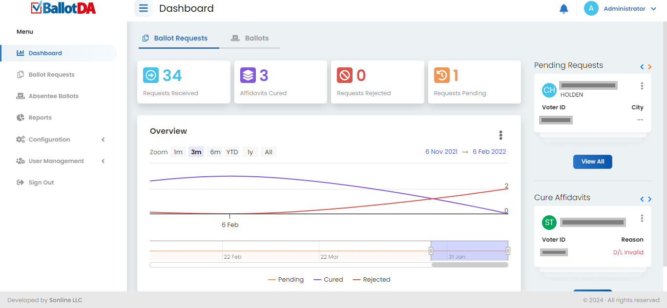The image size is (667, 308).
Task: Click the Requests Pending history icon
Action: pyautogui.click(x=442, y=75)
